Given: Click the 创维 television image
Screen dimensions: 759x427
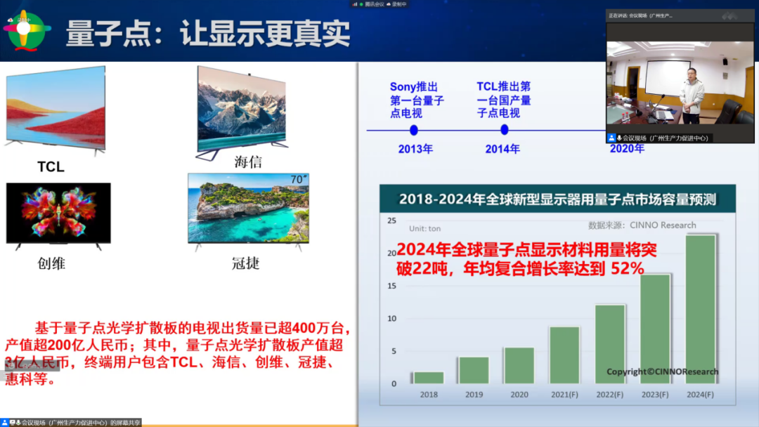Looking at the screenshot, I should click(58, 216).
